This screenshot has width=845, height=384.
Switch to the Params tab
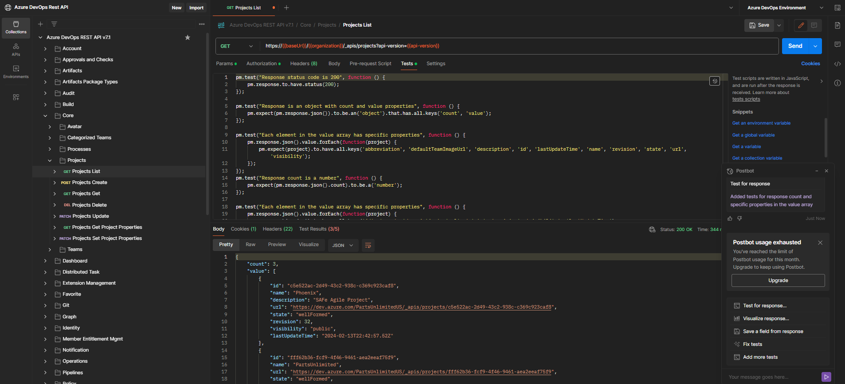pyautogui.click(x=226, y=63)
